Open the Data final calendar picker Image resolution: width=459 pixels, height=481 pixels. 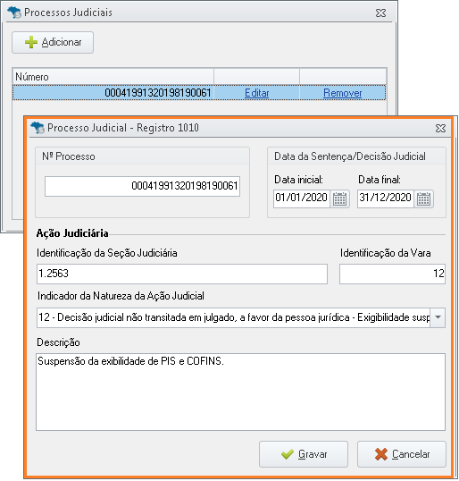click(x=424, y=199)
